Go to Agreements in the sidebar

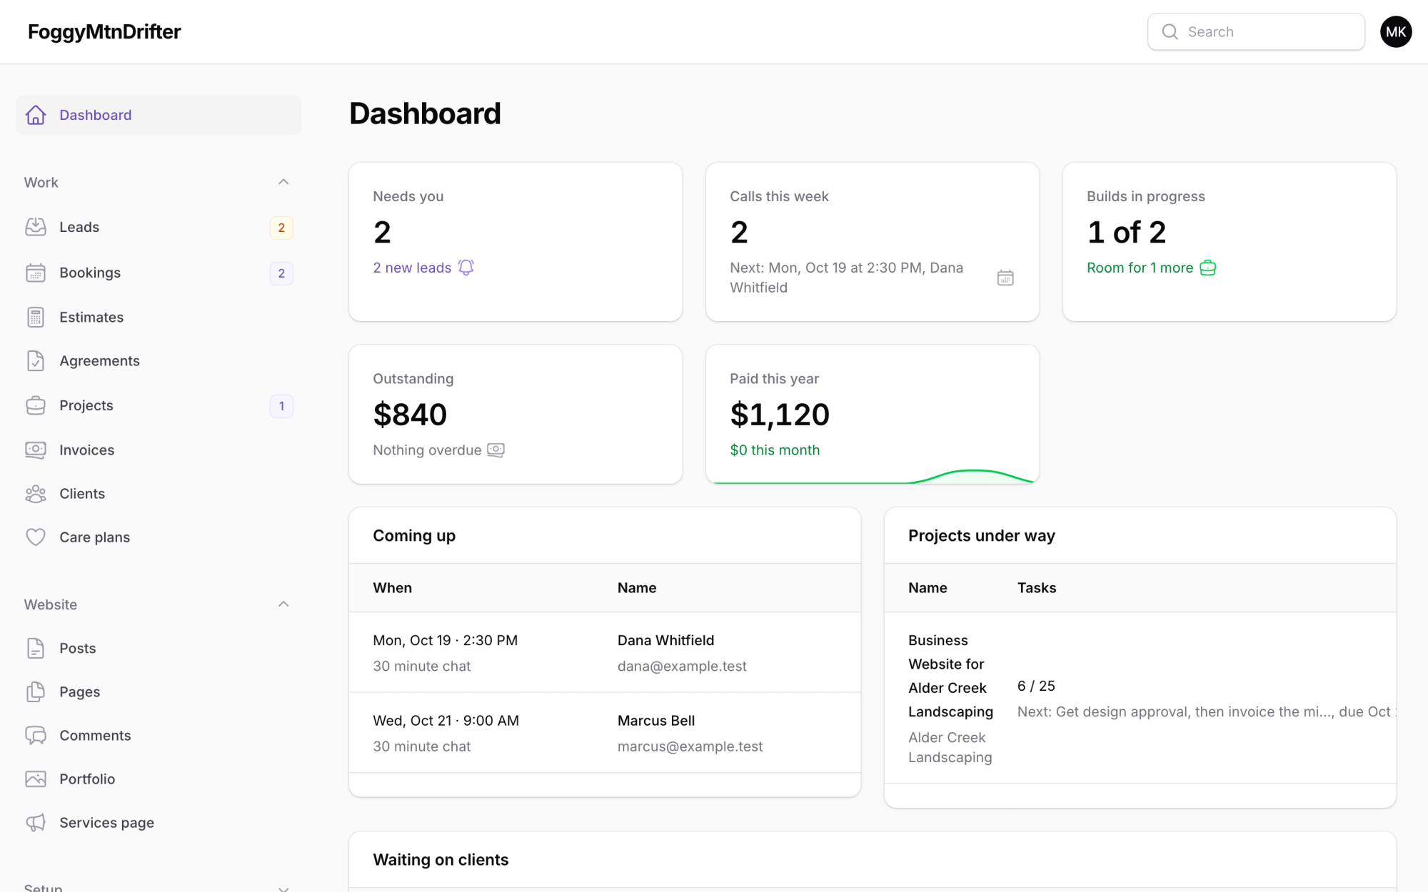(159, 361)
